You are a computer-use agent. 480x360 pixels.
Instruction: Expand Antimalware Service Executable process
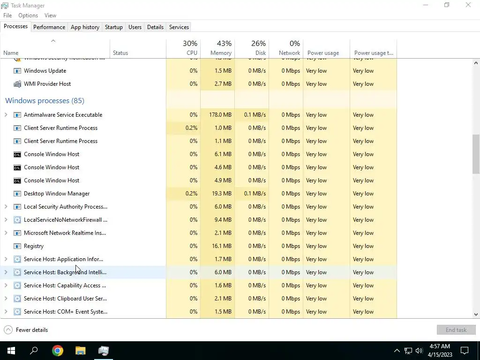(6, 115)
